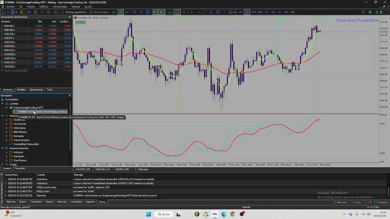This screenshot has width=390, height=219.
Task: Click the chart autoscroll icon
Action: 155,12
